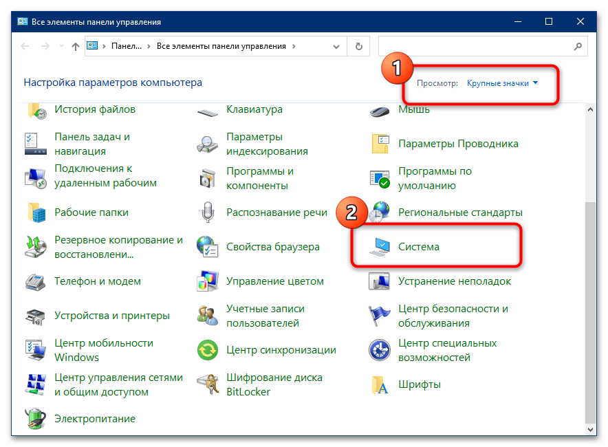608x447 pixels.
Task: Open Распознавание речи microphone icon
Action: 207,212
